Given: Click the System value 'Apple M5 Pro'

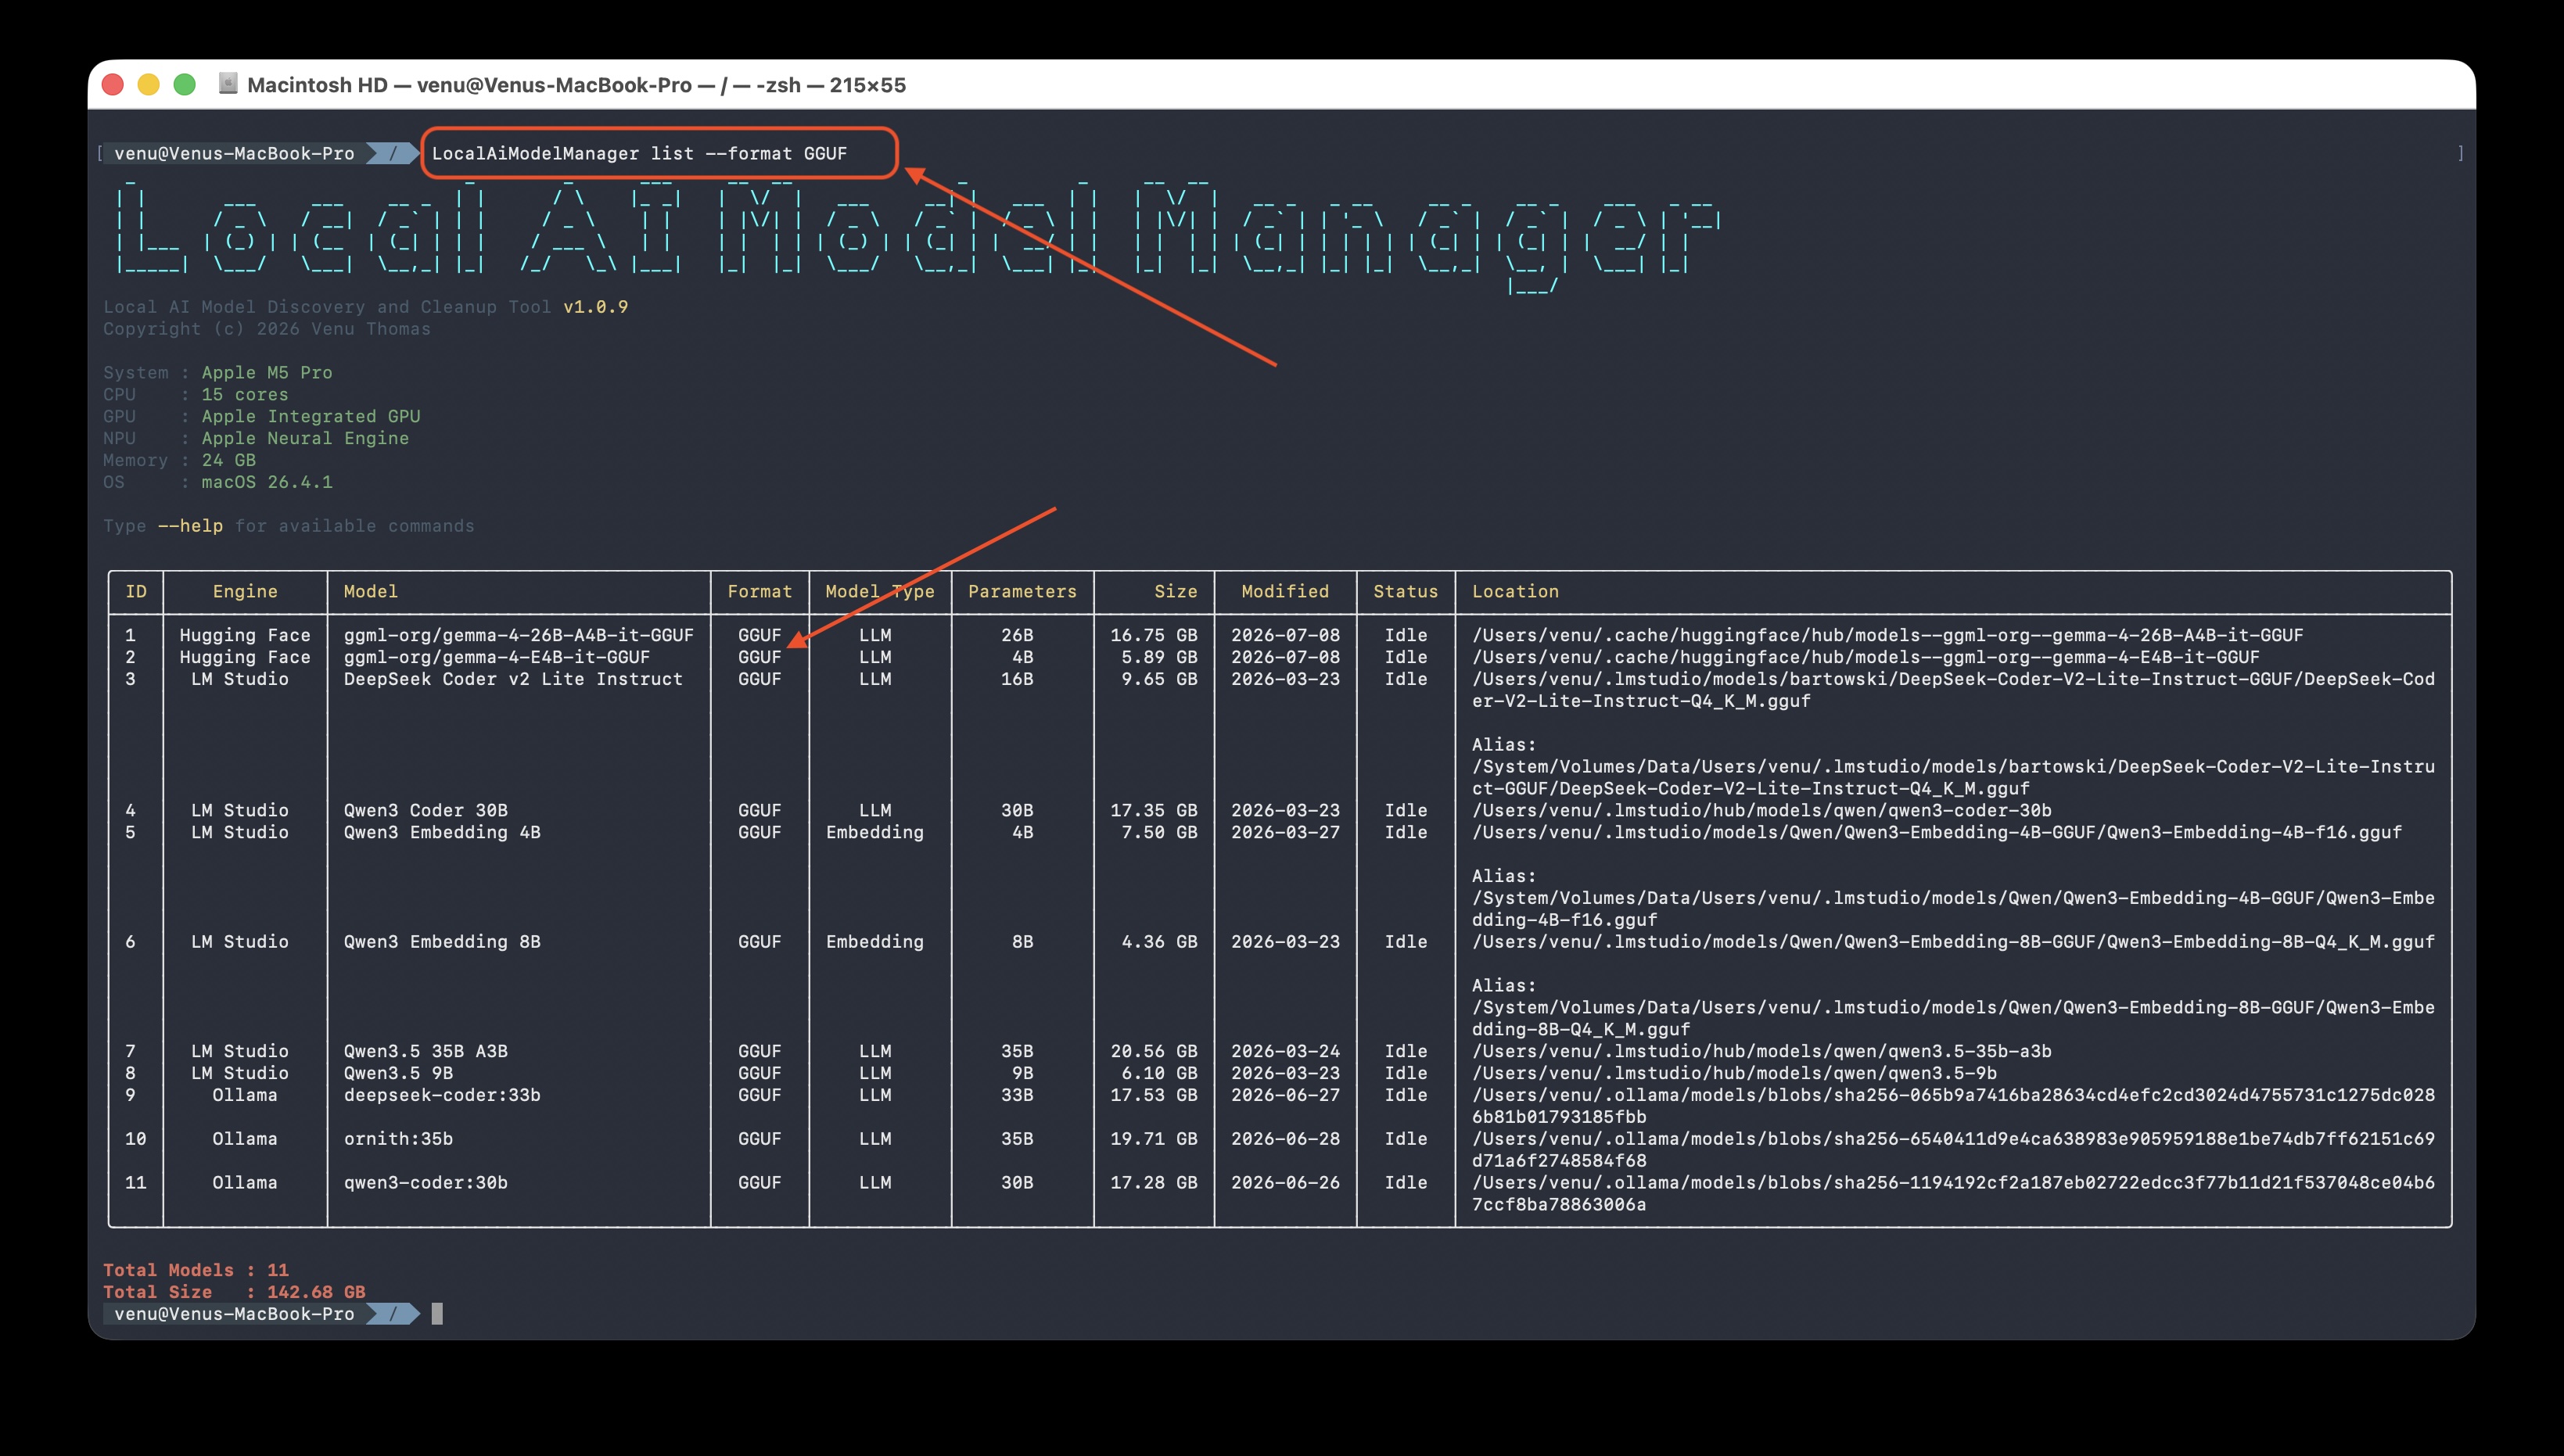Looking at the screenshot, I should point(267,372).
